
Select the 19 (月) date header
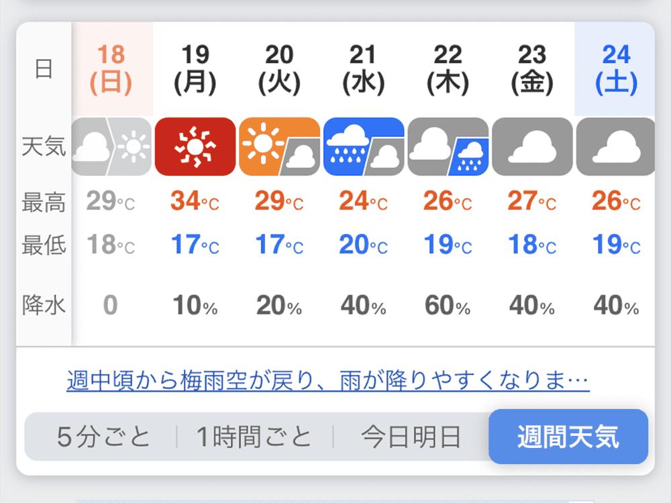tap(195, 69)
